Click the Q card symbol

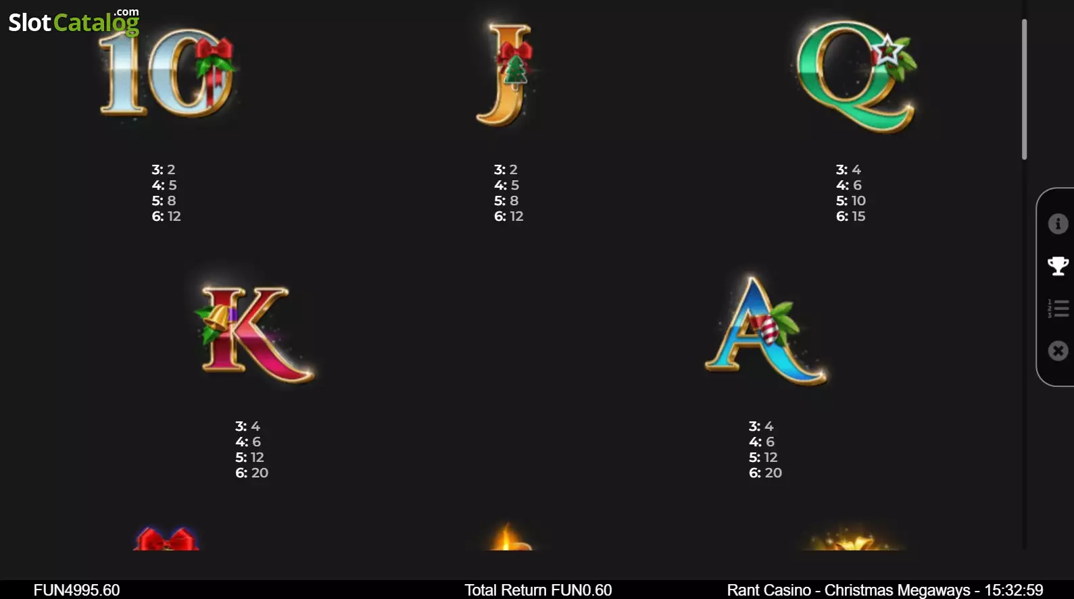point(856,76)
